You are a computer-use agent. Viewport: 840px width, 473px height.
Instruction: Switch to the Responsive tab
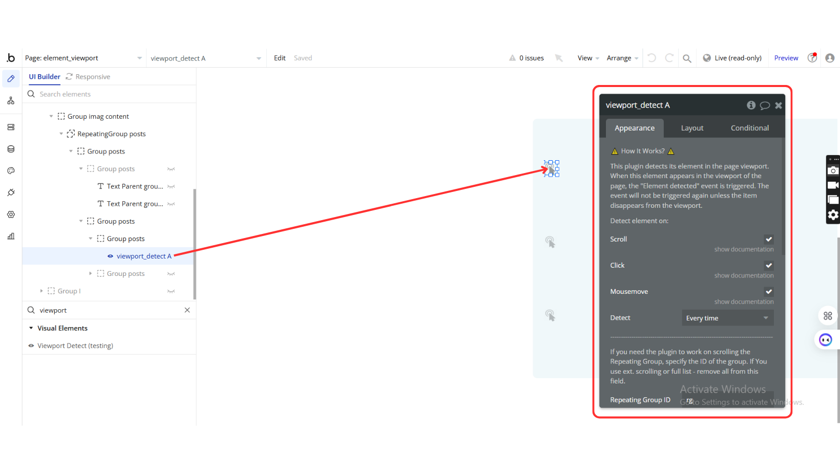pyautogui.click(x=88, y=77)
